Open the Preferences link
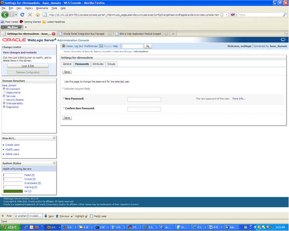This screenshot has width=289, height=231. 91,46
